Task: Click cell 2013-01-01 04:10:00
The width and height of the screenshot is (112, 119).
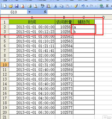Action: 32,93
